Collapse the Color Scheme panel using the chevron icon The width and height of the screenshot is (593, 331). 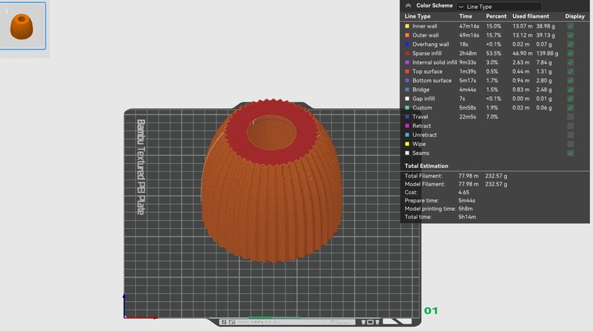tap(408, 6)
